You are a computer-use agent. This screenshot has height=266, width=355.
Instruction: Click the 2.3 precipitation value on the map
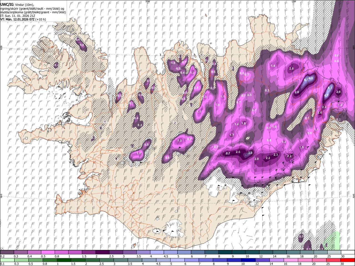276,155
